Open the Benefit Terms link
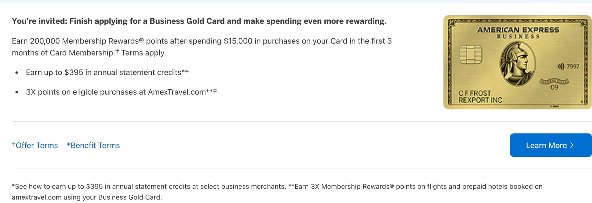Screen dimensions: 592x203 pos(93,145)
